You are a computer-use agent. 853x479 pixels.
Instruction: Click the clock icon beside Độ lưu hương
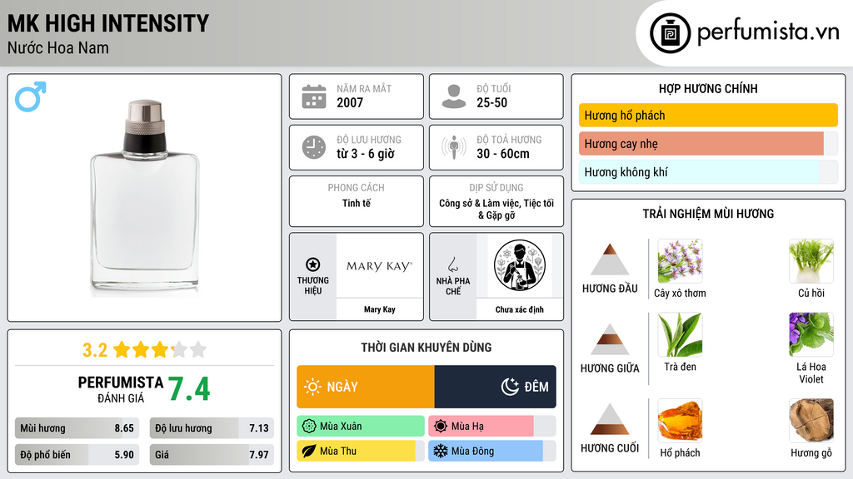tap(314, 147)
